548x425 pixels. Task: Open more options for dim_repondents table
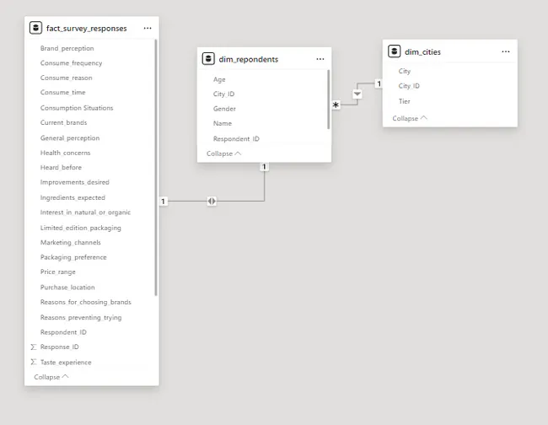coord(320,59)
